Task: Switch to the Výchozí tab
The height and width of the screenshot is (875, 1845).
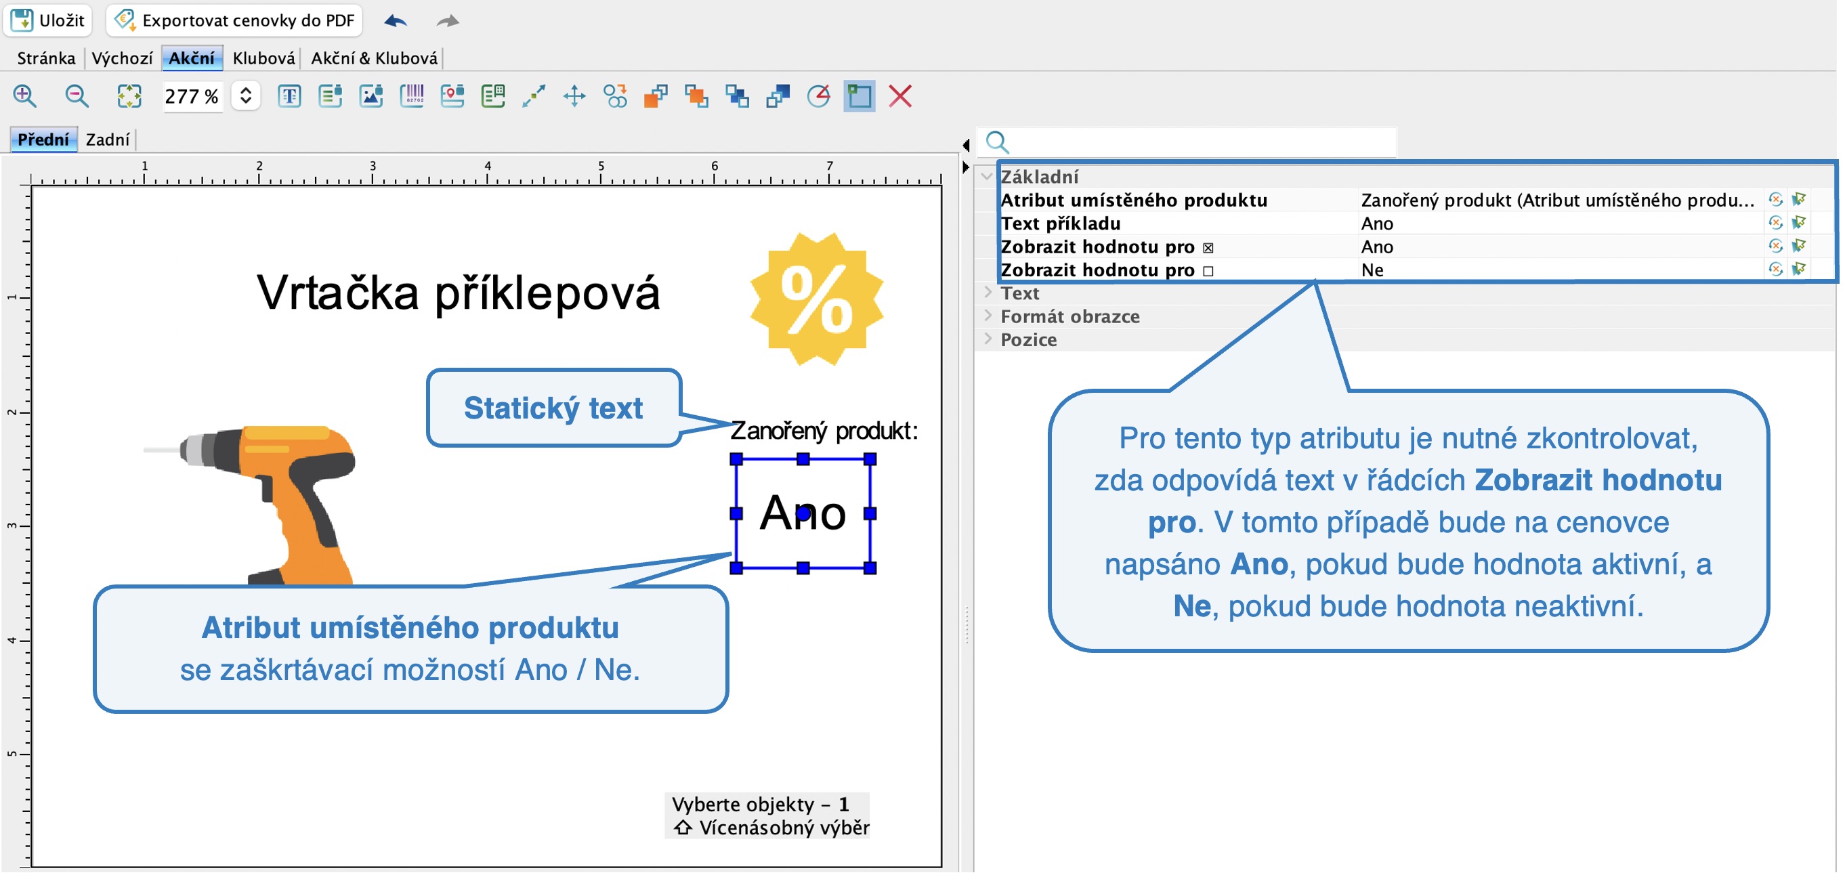Action: click(x=123, y=58)
